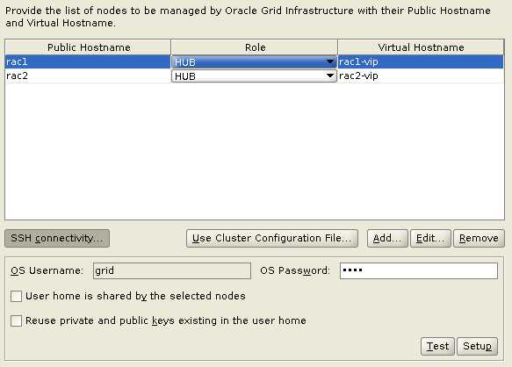
Task: Remove the selected node
Action: (x=479, y=238)
